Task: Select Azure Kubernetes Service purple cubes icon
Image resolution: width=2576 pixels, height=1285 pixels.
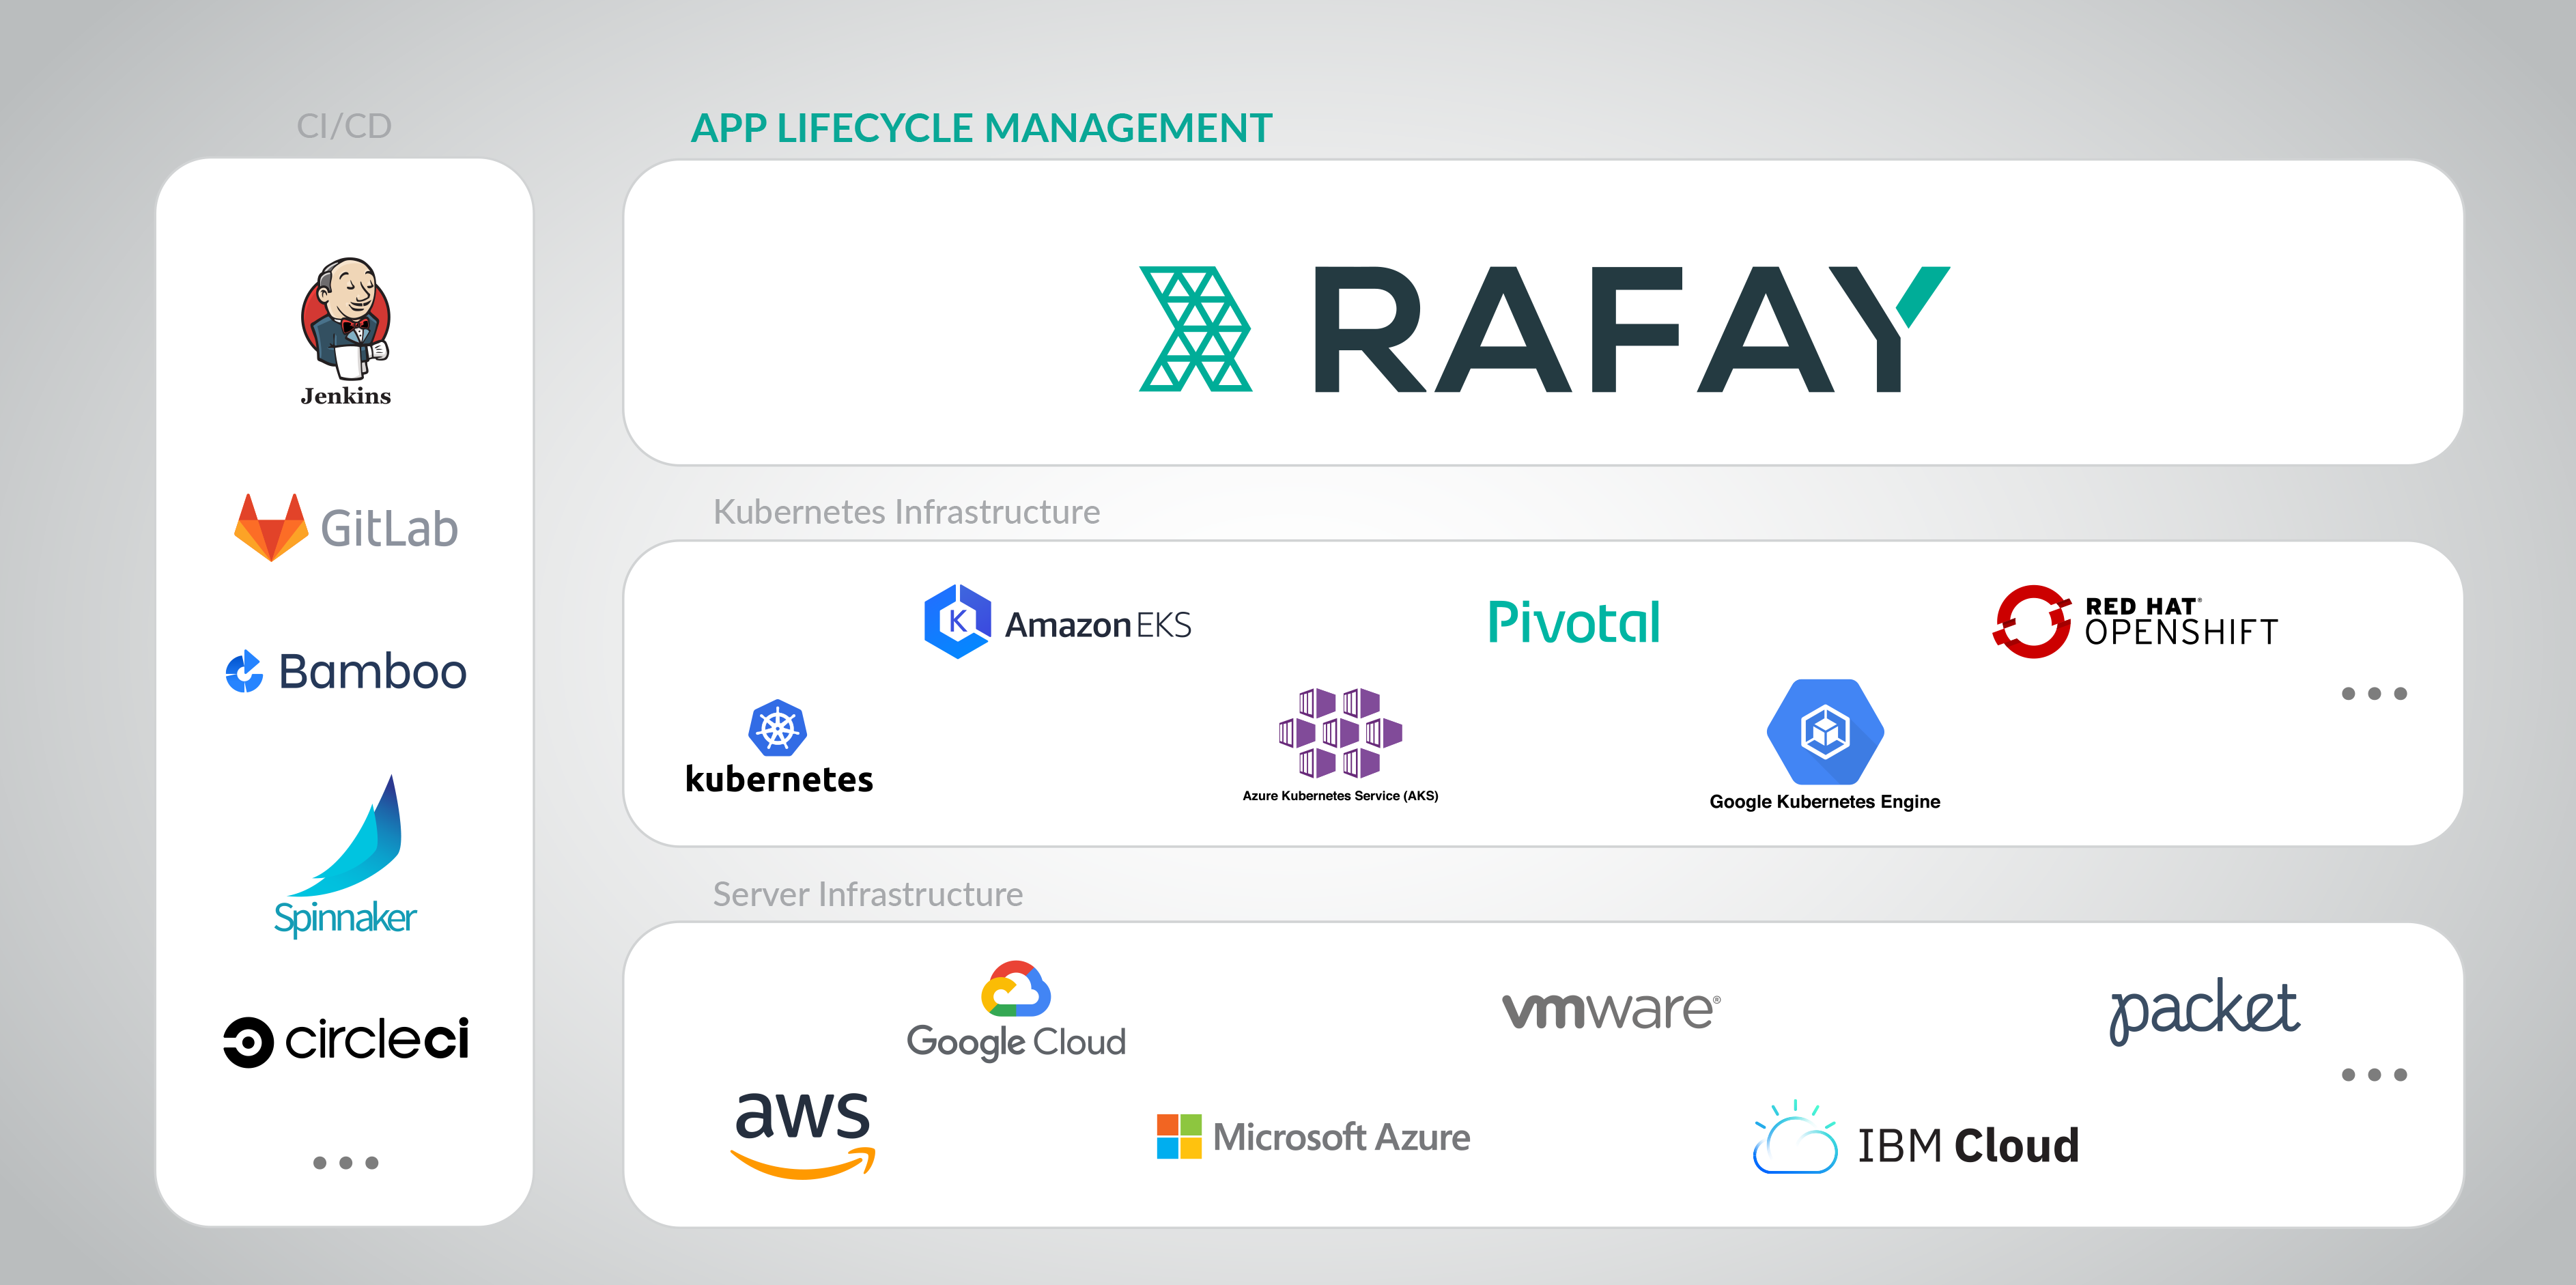Action: point(1340,733)
